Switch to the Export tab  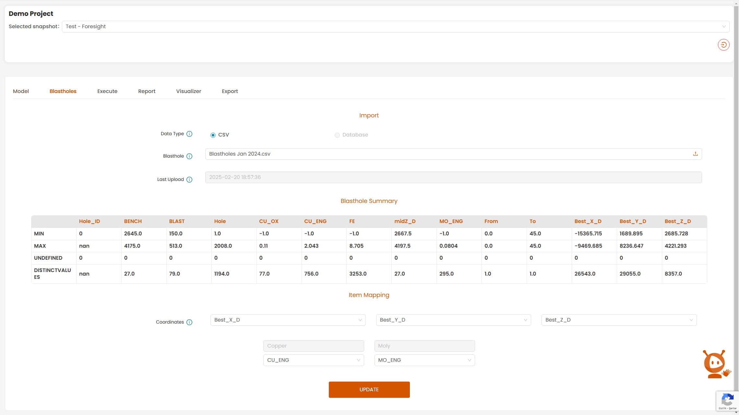pos(230,91)
